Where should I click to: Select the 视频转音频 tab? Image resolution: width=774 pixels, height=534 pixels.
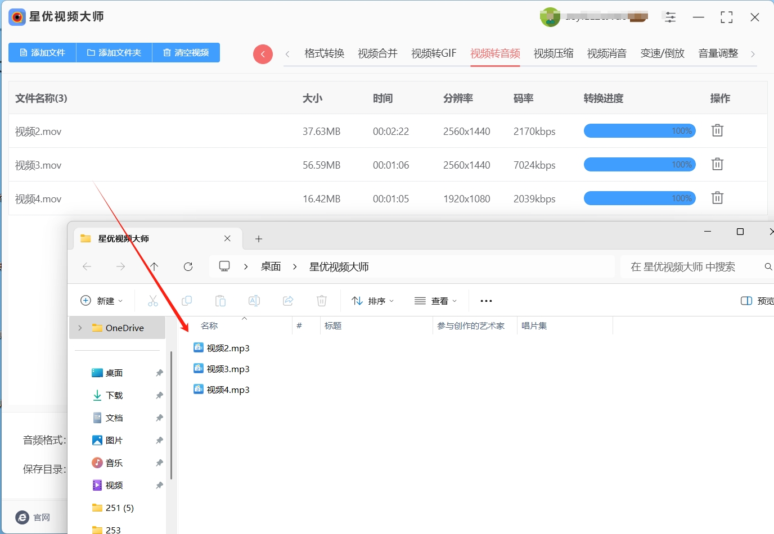(x=495, y=53)
